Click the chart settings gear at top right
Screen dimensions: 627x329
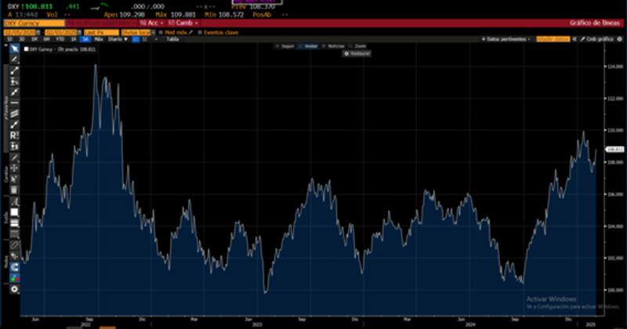pos(619,38)
